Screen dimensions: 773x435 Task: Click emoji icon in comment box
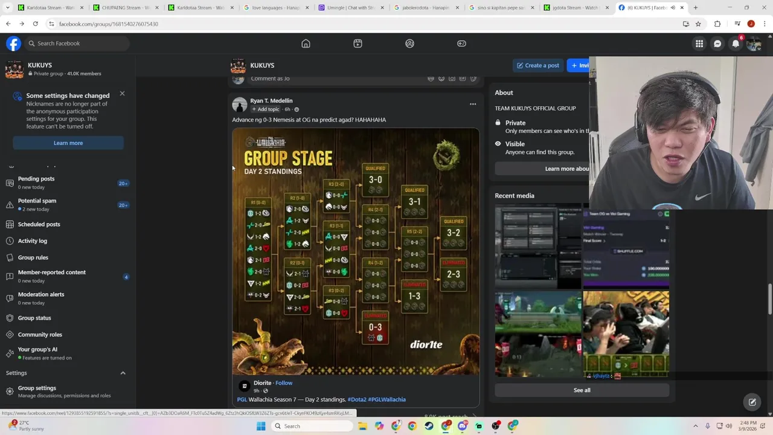click(x=441, y=79)
